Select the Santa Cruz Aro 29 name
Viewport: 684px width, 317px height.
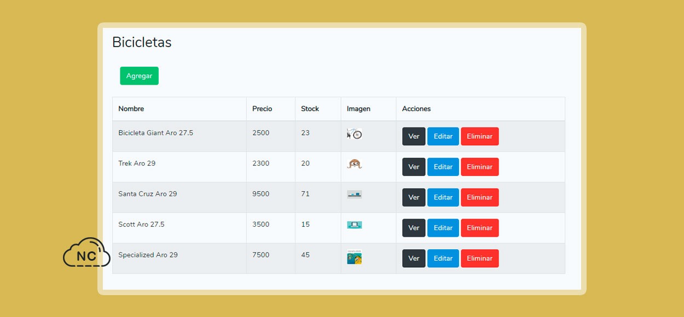[x=148, y=194]
